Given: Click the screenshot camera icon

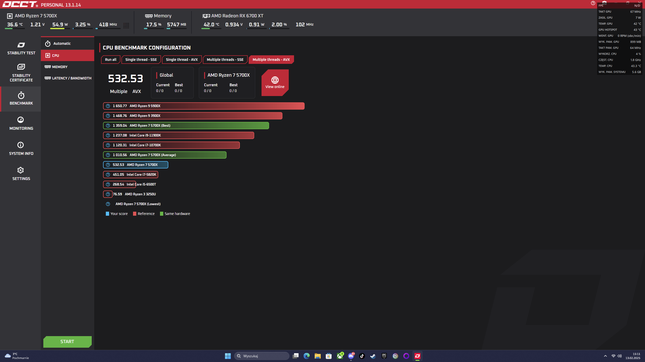Looking at the screenshot, I should coord(604,3).
